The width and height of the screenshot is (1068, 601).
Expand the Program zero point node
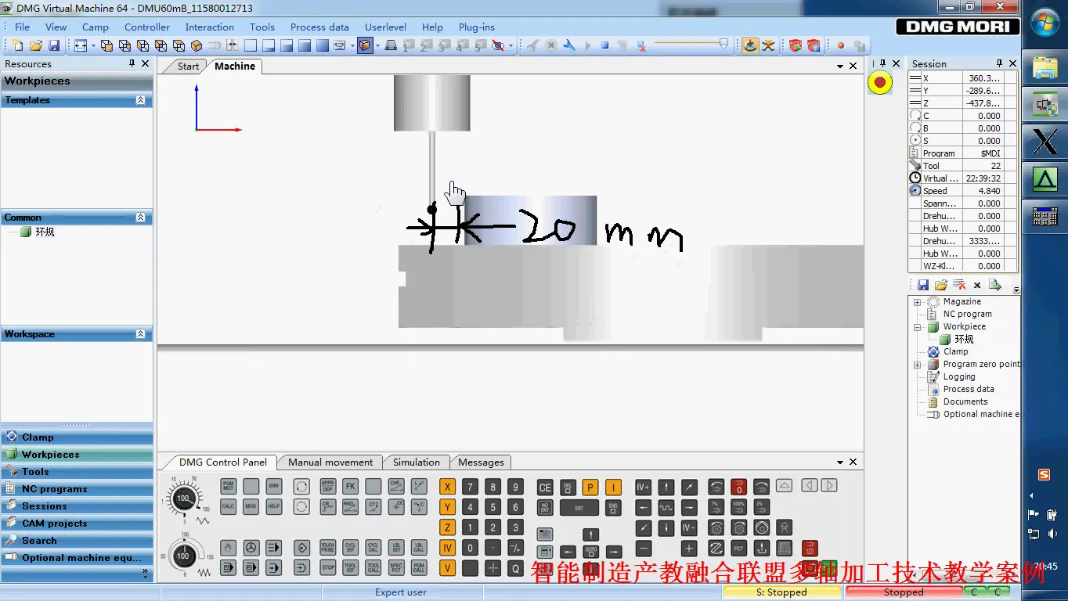(917, 365)
